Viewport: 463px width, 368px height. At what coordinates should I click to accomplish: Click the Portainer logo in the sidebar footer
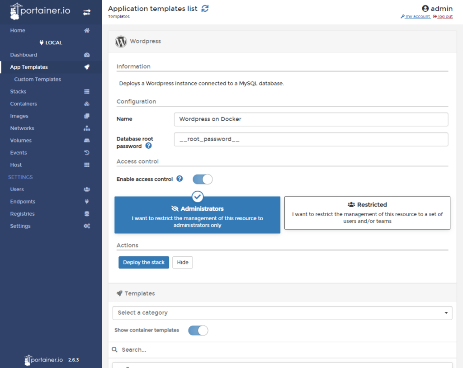[44, 360]
